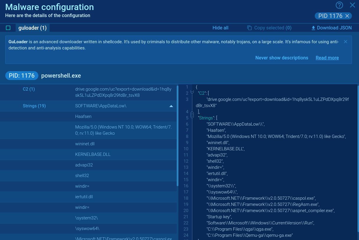The image size is (359, 240).
Task: Remove the PID 1176 filter chip
Action: [347, 16]
